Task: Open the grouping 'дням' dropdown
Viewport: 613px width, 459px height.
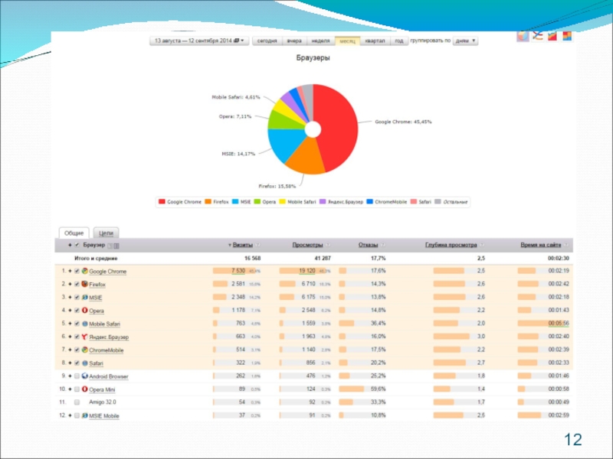Action: (465, 41)
